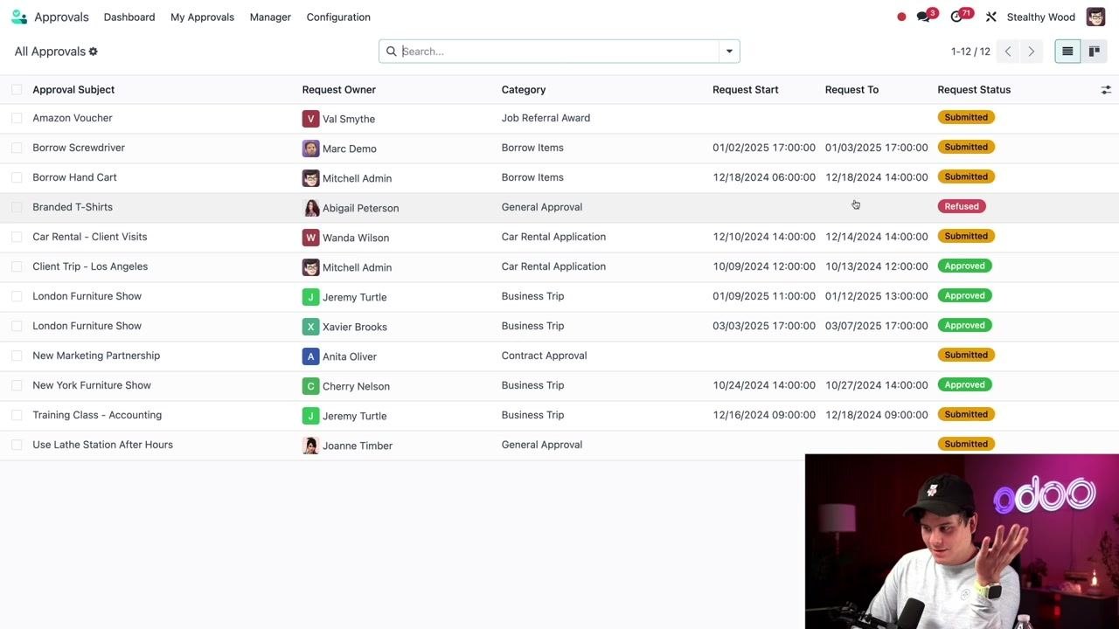Switch to the kanban view

coord(1094,52)
